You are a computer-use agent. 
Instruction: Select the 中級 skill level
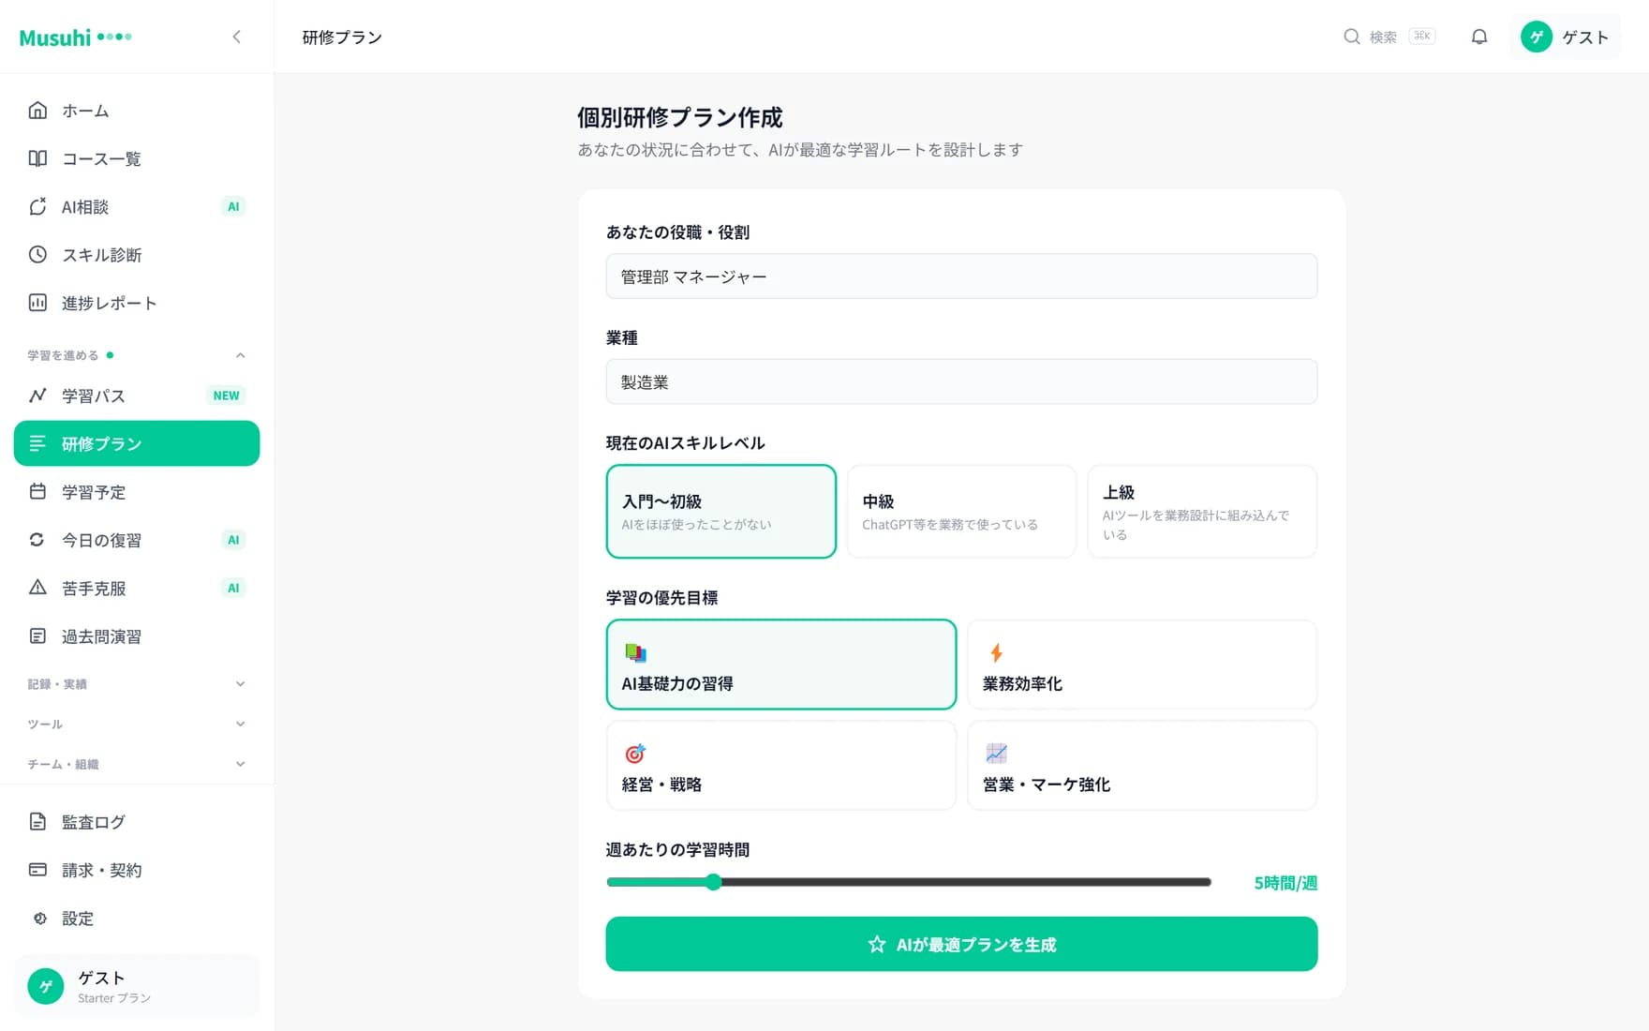[x=961, y=512]
